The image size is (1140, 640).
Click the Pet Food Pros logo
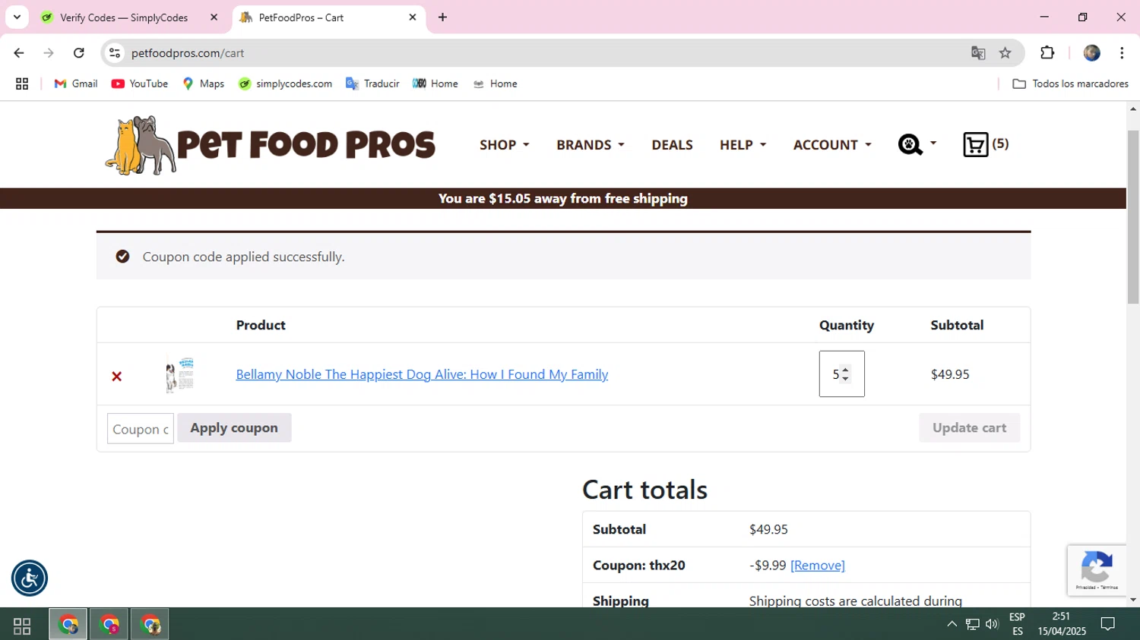(271, 145)
